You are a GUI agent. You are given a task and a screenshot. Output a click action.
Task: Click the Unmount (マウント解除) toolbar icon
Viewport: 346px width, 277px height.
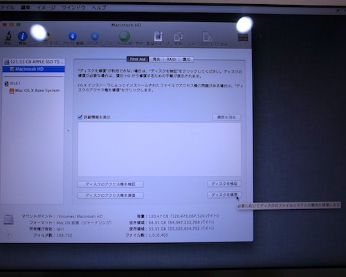tap(73, 37)
